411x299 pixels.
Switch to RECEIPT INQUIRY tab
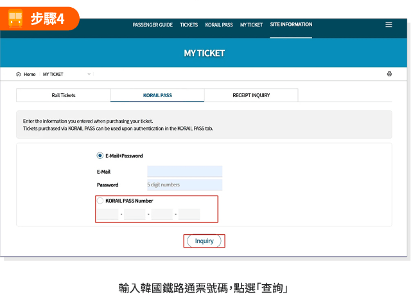(251, 95)
